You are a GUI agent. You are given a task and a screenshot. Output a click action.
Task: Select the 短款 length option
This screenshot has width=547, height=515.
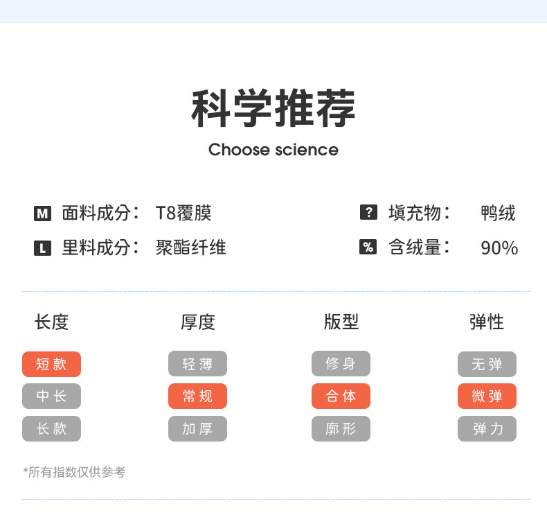pos(51,364)
